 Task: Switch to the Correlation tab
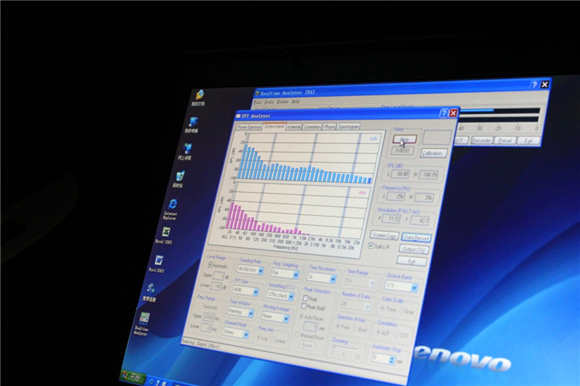pos(312,127)
